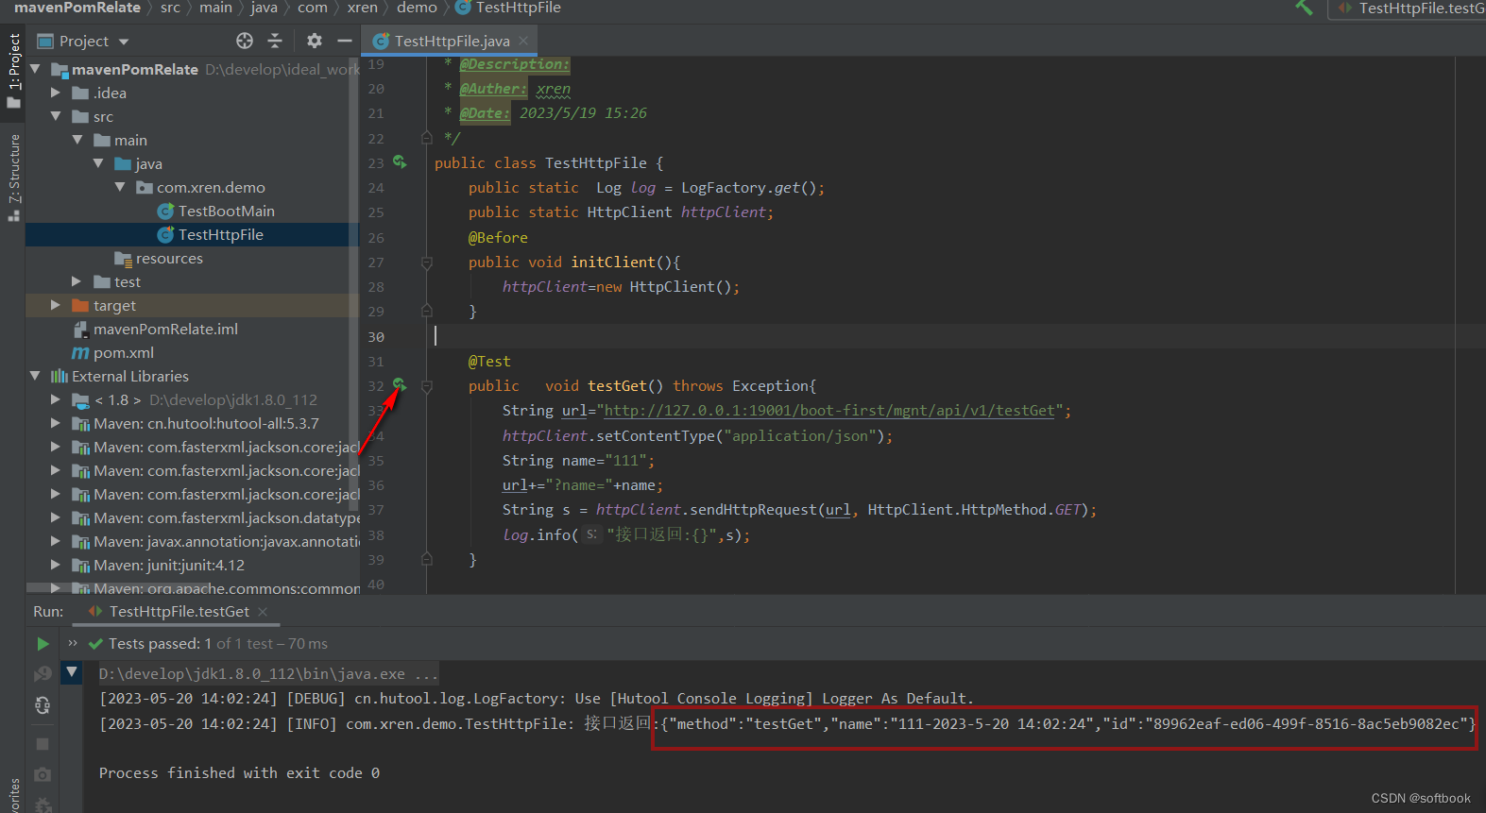
Task: Select TestBootMain class in tree
Action: 226,211
